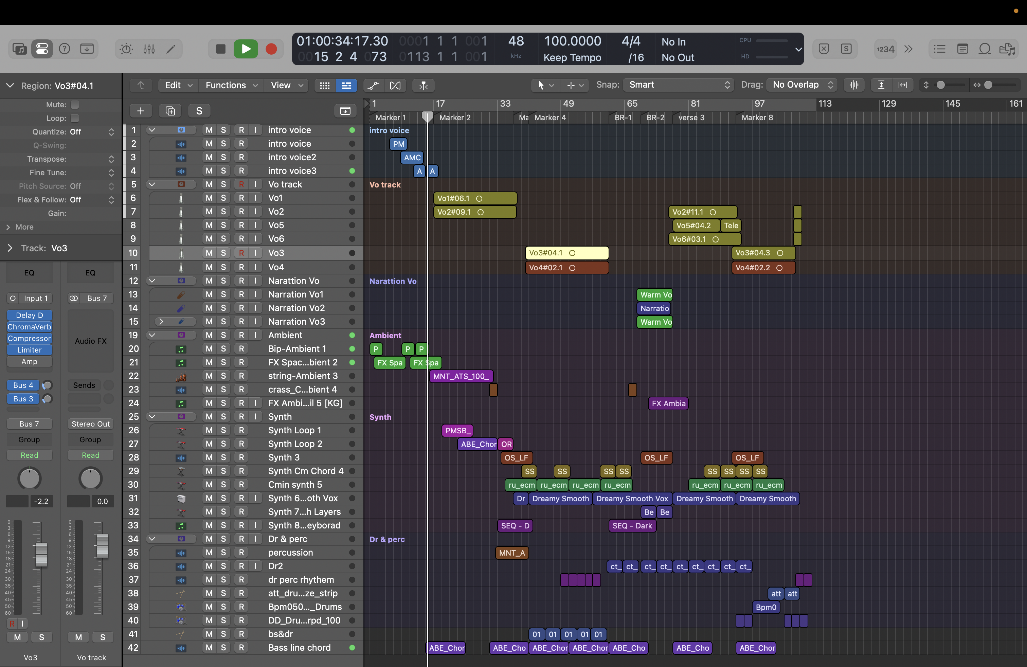Show automation in the tracks area
The image size is (1027, 667).
click(373, 86)
